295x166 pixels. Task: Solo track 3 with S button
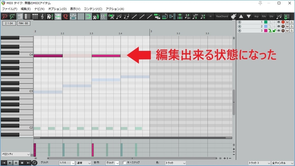click(x=292, y=31)
